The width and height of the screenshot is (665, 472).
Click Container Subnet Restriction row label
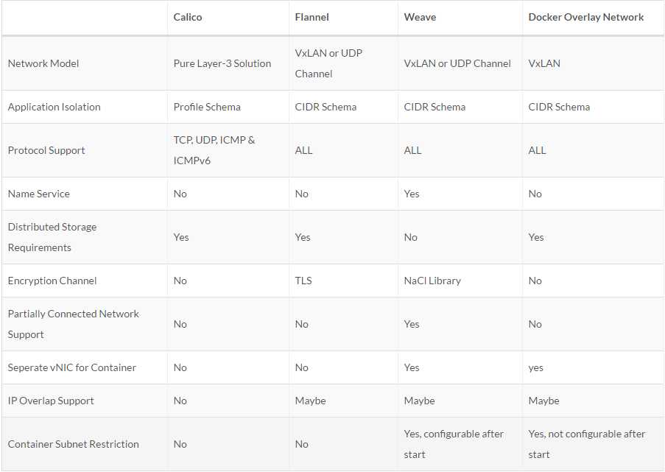74,444
